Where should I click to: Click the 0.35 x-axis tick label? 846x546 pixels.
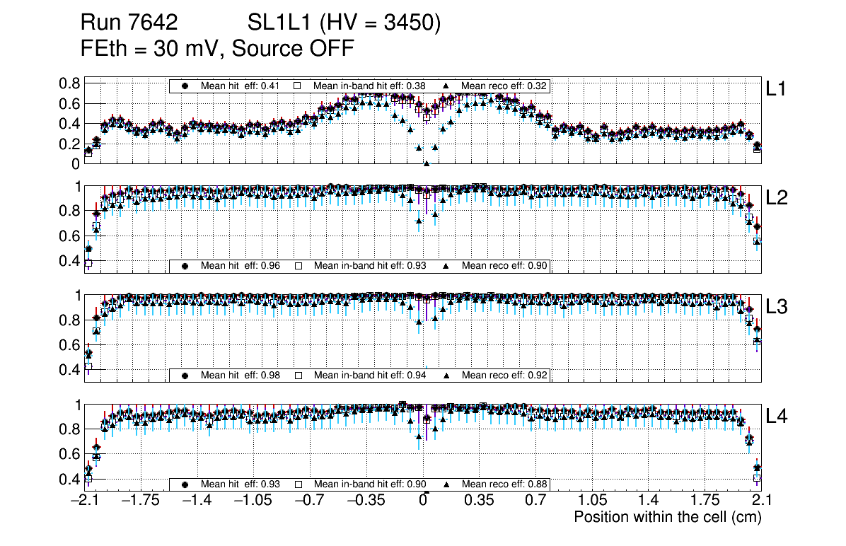pyautogui.click(x=479, y=501)
